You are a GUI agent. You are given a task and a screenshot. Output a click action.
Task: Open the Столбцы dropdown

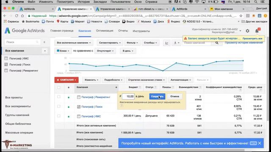[150, 43]
